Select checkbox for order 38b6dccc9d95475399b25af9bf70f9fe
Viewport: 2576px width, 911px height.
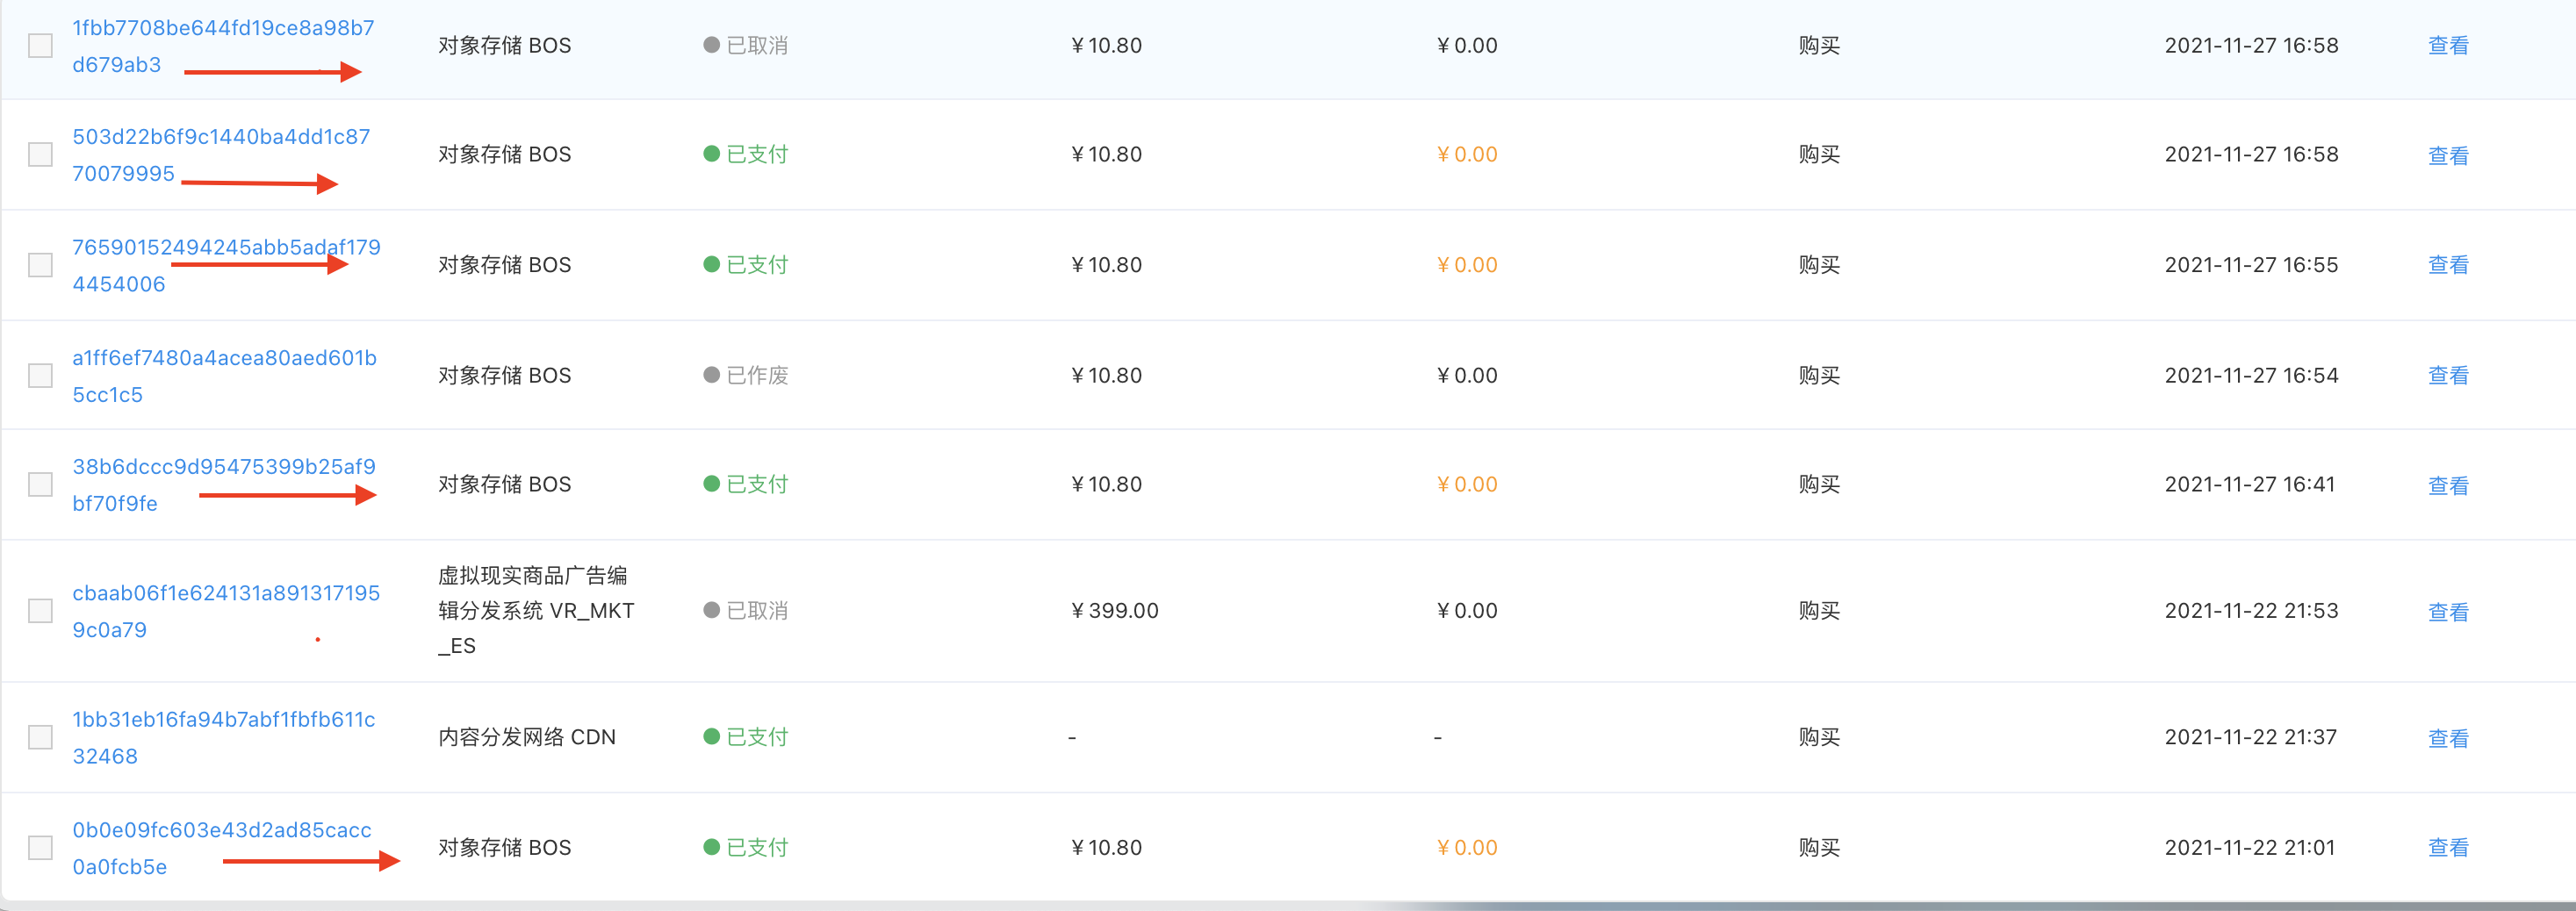40,485
